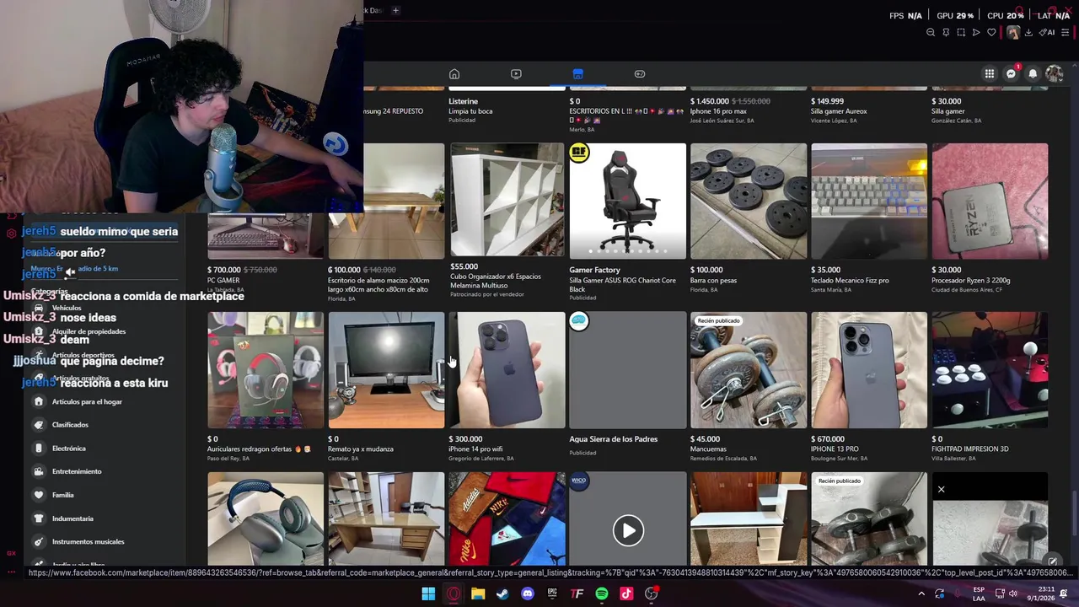Open the Cubo Organizador shelf listing photo
This screenshot has height=607, width=1079.
point(507,201)
